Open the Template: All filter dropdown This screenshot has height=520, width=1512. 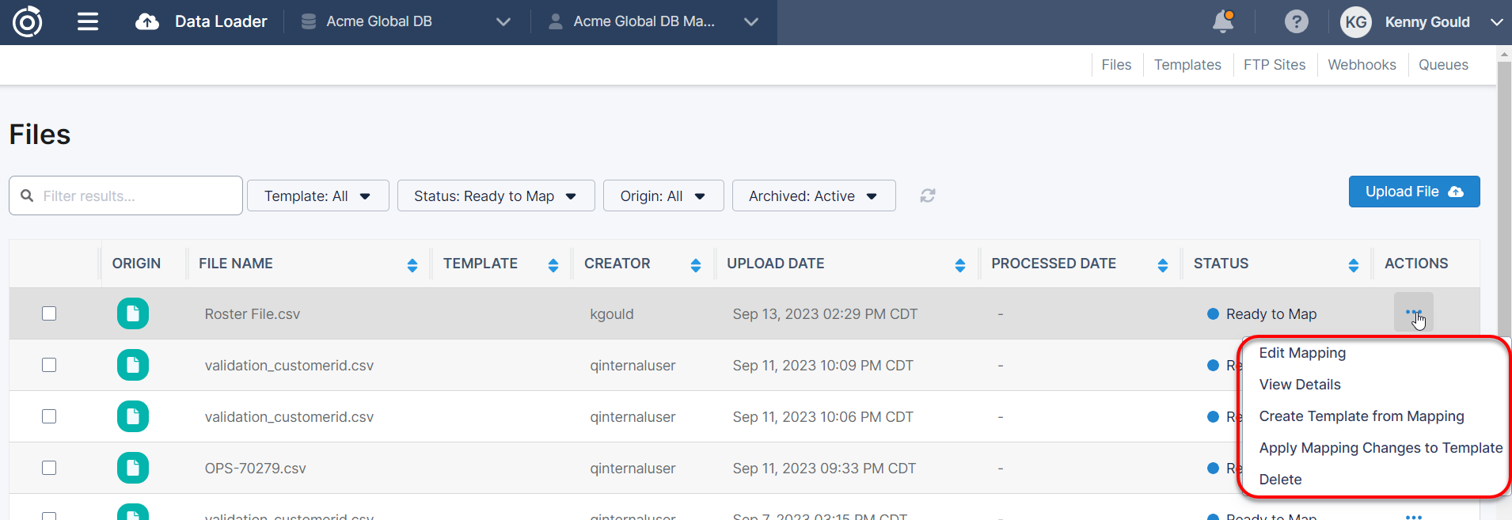pos(317,195)
